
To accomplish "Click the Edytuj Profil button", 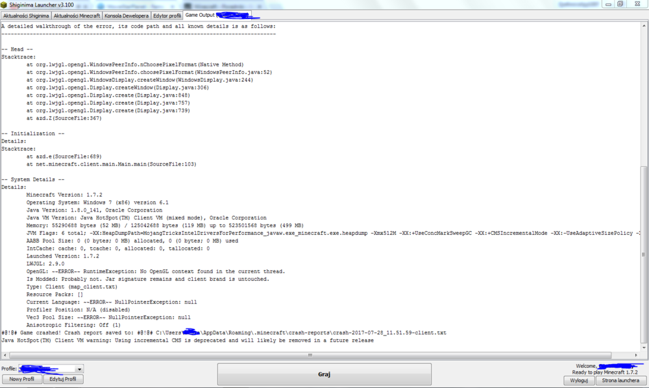I will coord(63,379).
